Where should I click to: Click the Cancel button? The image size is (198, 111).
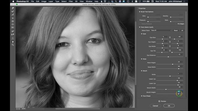[155, 106]
